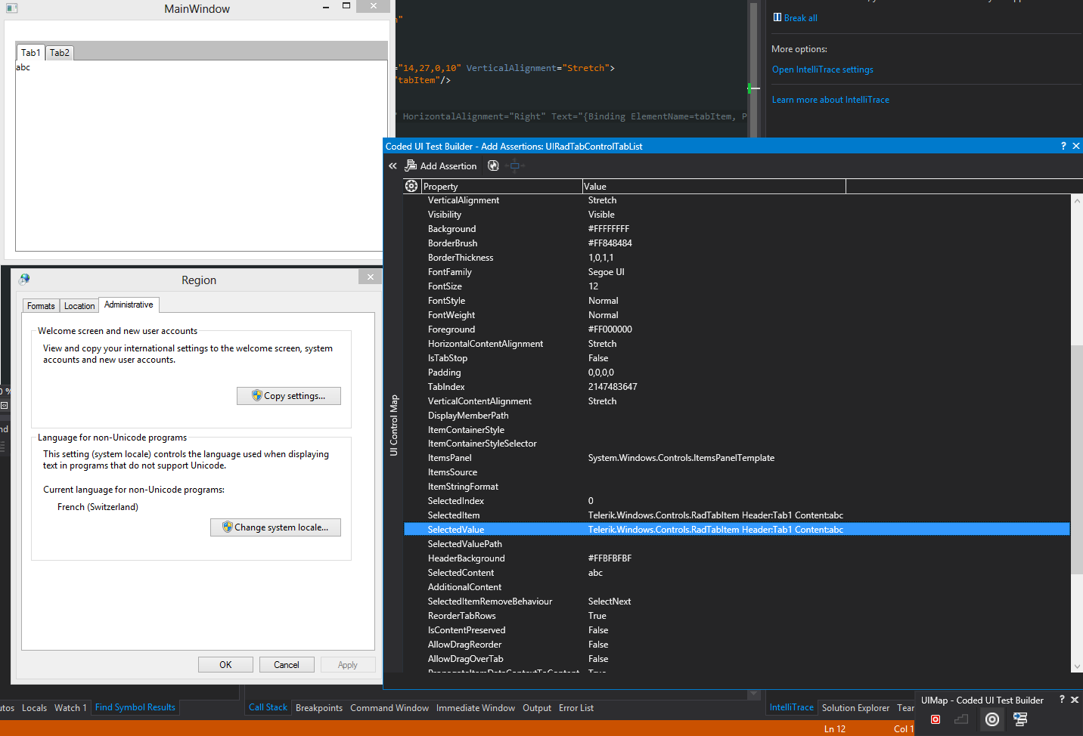
Task: Open the Immediate Window tab
Action: [x=476, y=708]
